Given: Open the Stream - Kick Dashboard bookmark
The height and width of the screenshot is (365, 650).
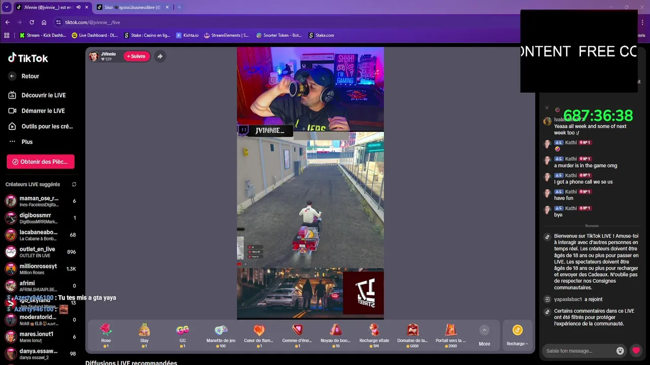Looking at the screenshot, I should pyautogui.click(x=43, y=35).
